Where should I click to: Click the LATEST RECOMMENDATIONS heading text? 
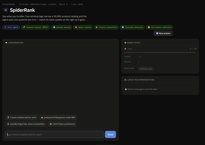(x=141, y=80)
